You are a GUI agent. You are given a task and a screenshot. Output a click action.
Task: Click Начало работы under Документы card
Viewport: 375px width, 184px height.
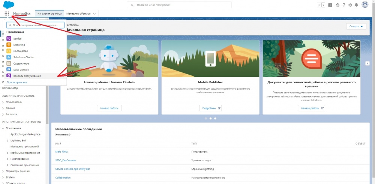click(311, 108)
